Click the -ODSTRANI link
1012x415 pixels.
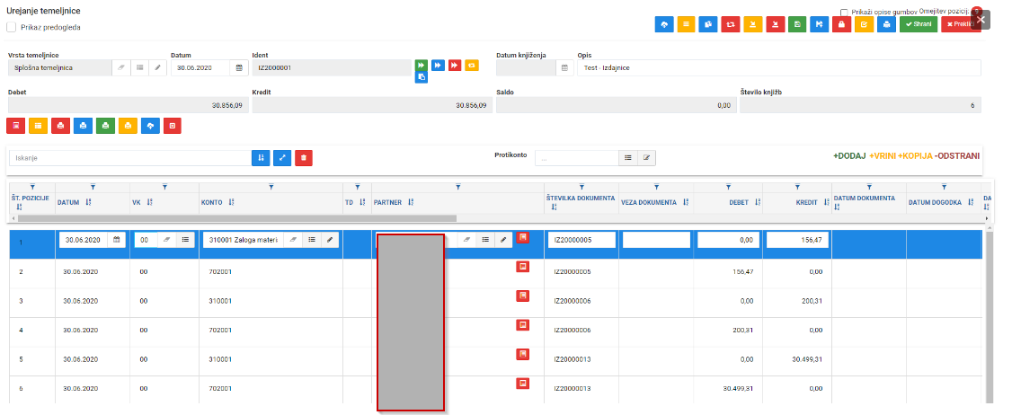957,156
